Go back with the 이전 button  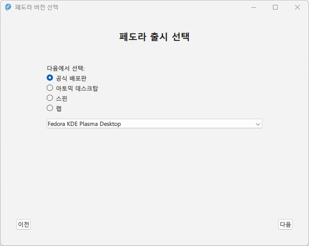click(24, 224)
